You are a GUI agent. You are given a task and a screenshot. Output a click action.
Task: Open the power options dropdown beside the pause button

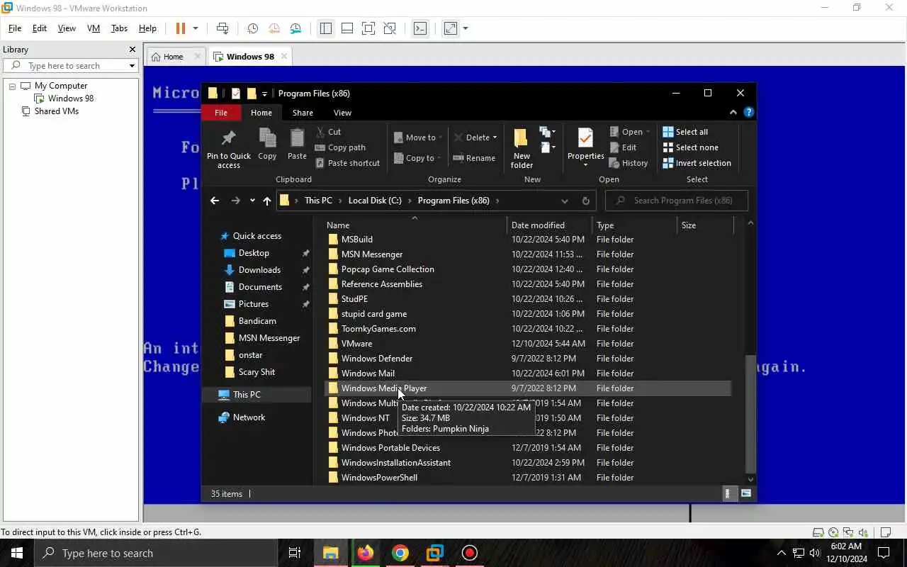[196, 28]
